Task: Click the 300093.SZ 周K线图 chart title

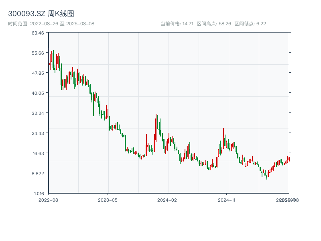Action: (41, 14)
